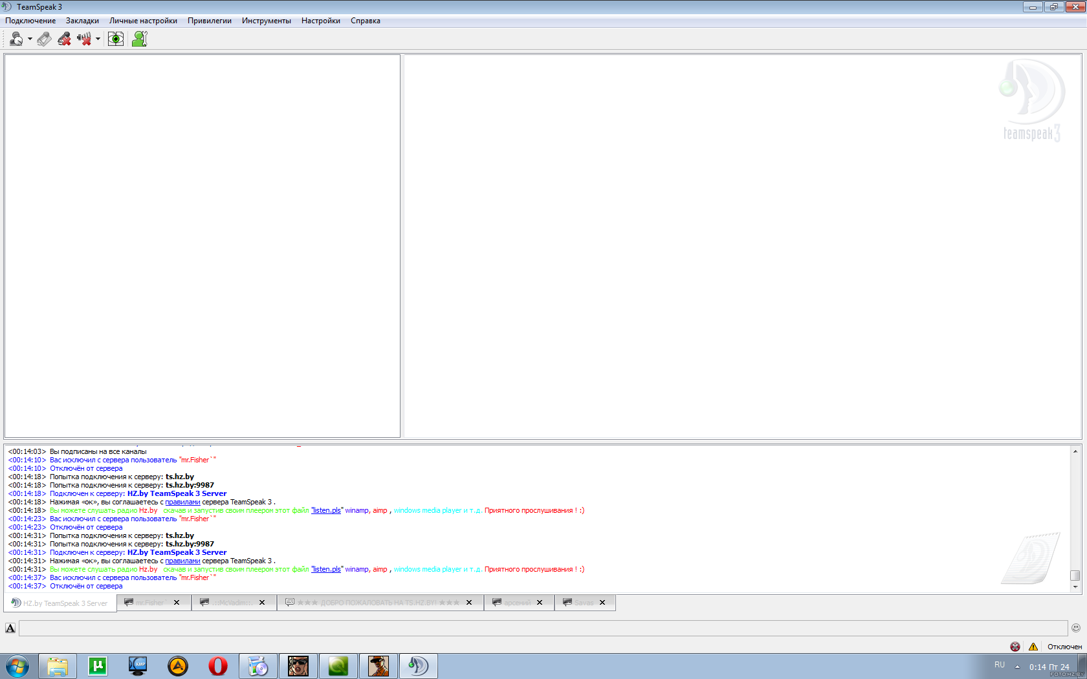Open the second правилами link in chat log
Image resolution: width=1087 pixels, height=679 pixels.
tap(182, 561)
